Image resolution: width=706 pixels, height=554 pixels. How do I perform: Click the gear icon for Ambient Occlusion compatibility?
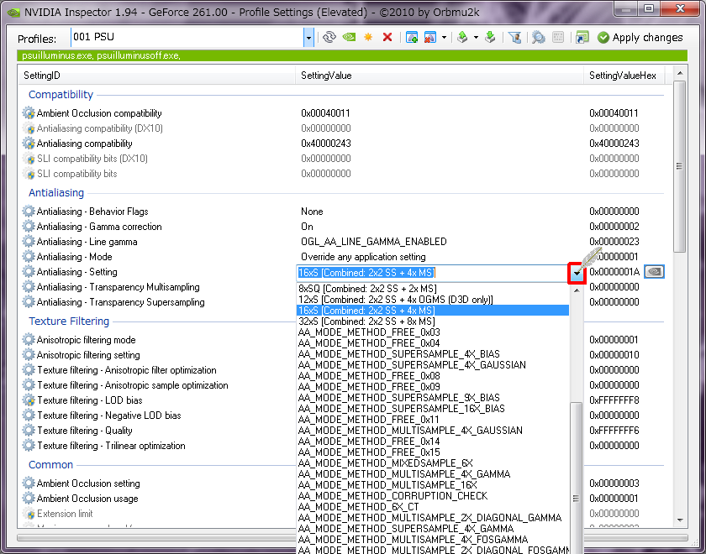[29, 112]
